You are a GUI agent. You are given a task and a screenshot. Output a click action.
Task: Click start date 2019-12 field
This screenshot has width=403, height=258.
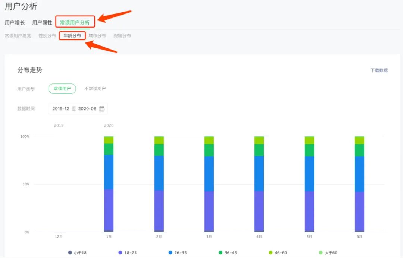coord(61,109)
